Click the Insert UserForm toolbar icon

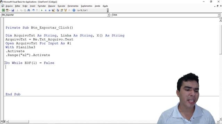point(7,10)
